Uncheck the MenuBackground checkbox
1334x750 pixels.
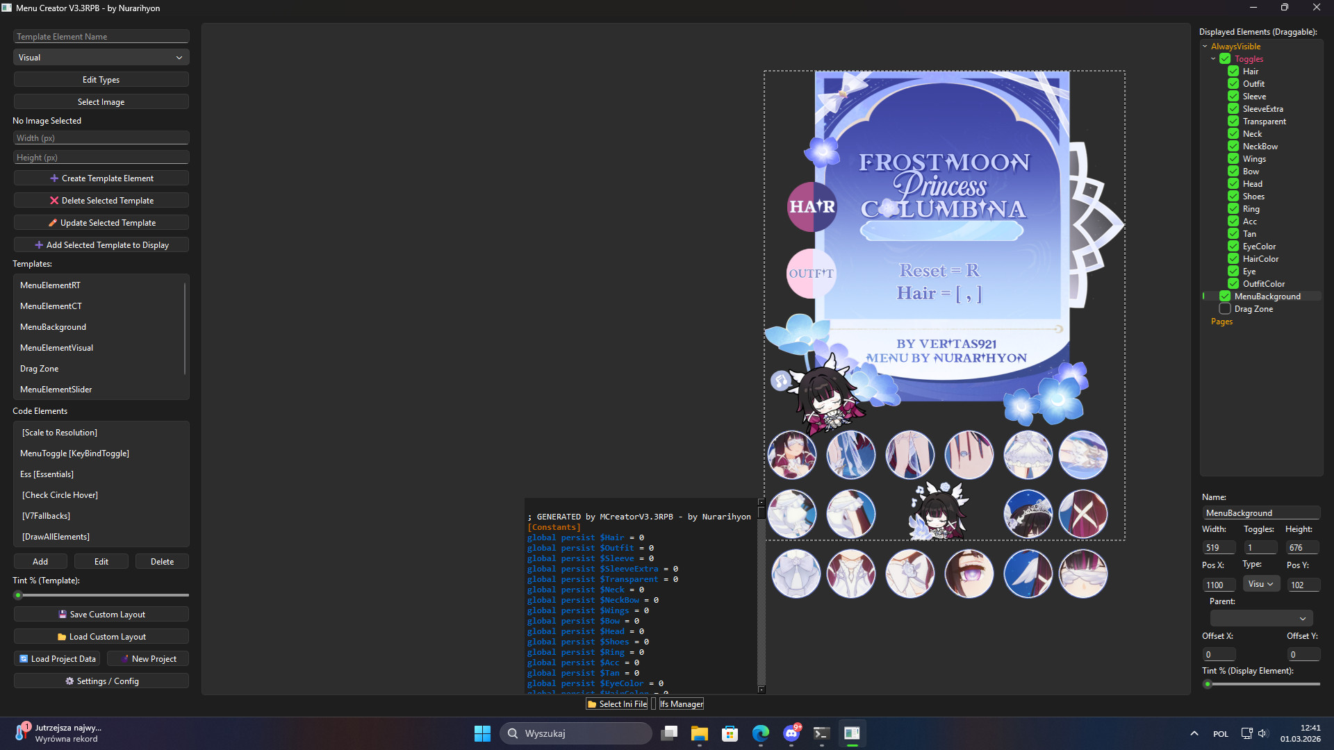tap(1225, 297)
